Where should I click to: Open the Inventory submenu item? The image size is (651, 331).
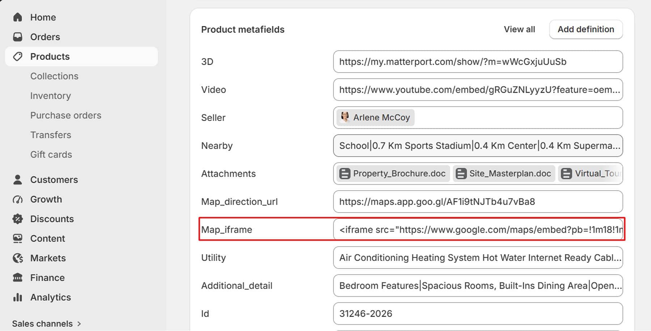click(x=51, y=96)
